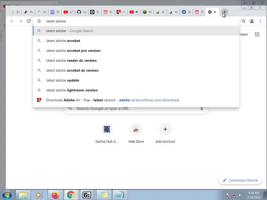Screen dimensions: 267x200
Task: Click the Adobe icon beside the softonic suggestion
Action: point(39,100)
